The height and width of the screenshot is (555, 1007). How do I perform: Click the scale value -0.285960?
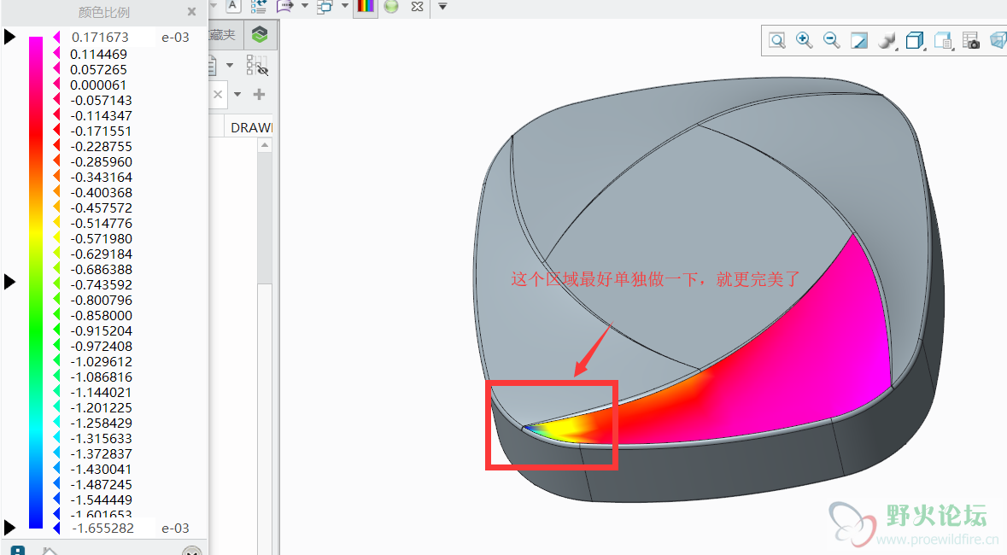[x=101, y=162]
